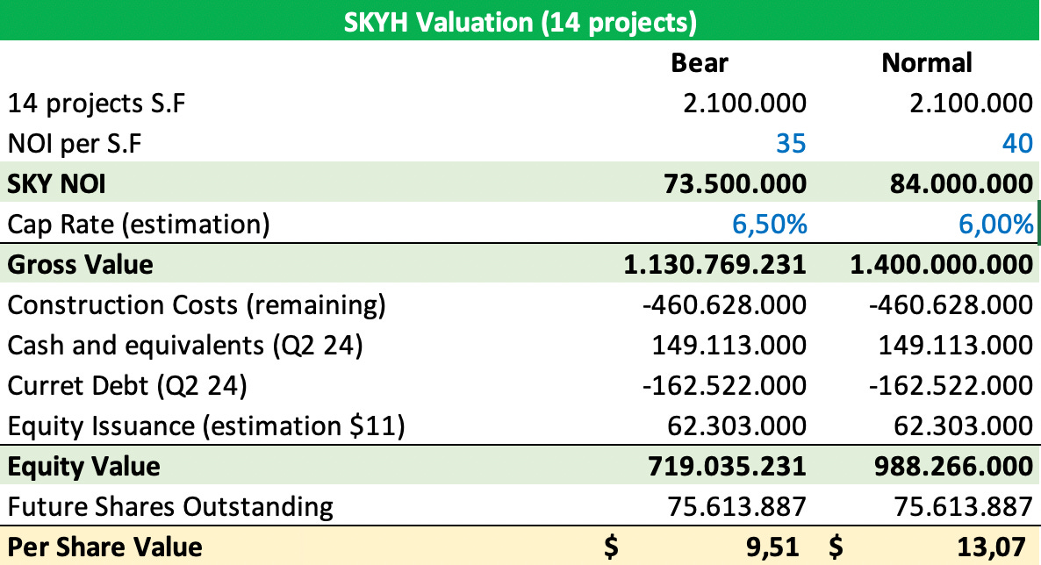The width and height of the screenshot is (1041, 565).
Task: Click the Normal NOI per S.F value 40
Action: (x=1018, y=144)
